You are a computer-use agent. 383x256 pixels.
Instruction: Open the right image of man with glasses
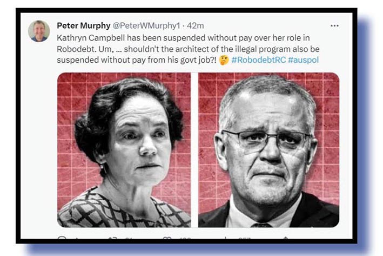pyautogui.click(x=268, y=150)
